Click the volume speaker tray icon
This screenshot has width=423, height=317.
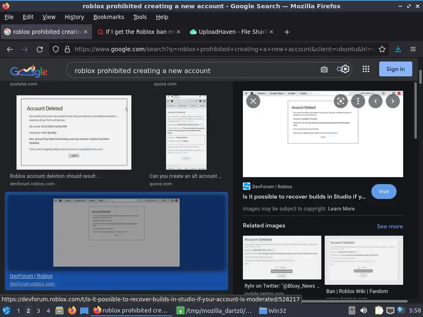coord(364,310)
